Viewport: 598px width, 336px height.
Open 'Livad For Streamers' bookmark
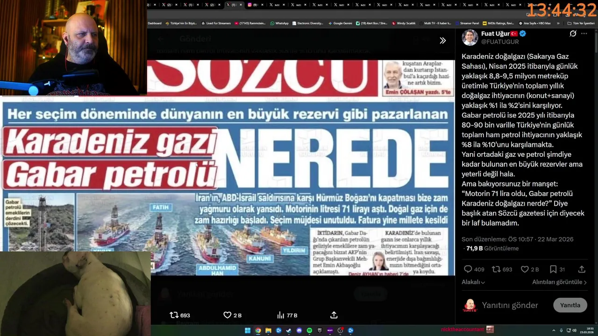216,23
